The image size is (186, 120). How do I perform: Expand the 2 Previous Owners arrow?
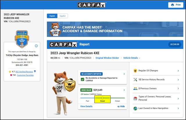point(178,88)
